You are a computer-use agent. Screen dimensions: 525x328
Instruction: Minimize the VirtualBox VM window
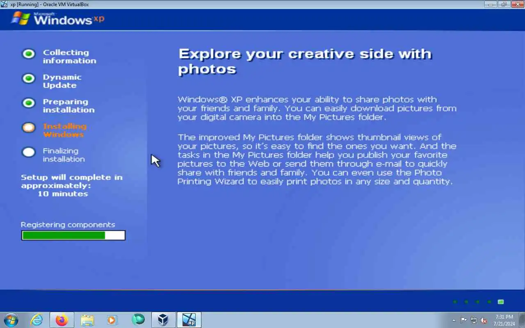coord(491,5)
